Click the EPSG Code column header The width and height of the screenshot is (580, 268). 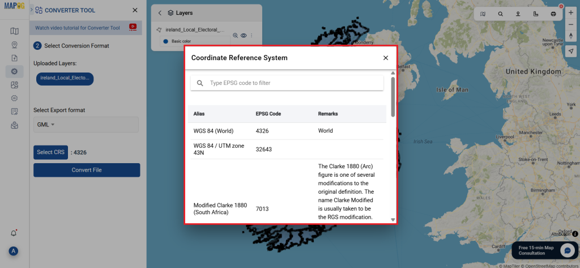coord(268,114)
